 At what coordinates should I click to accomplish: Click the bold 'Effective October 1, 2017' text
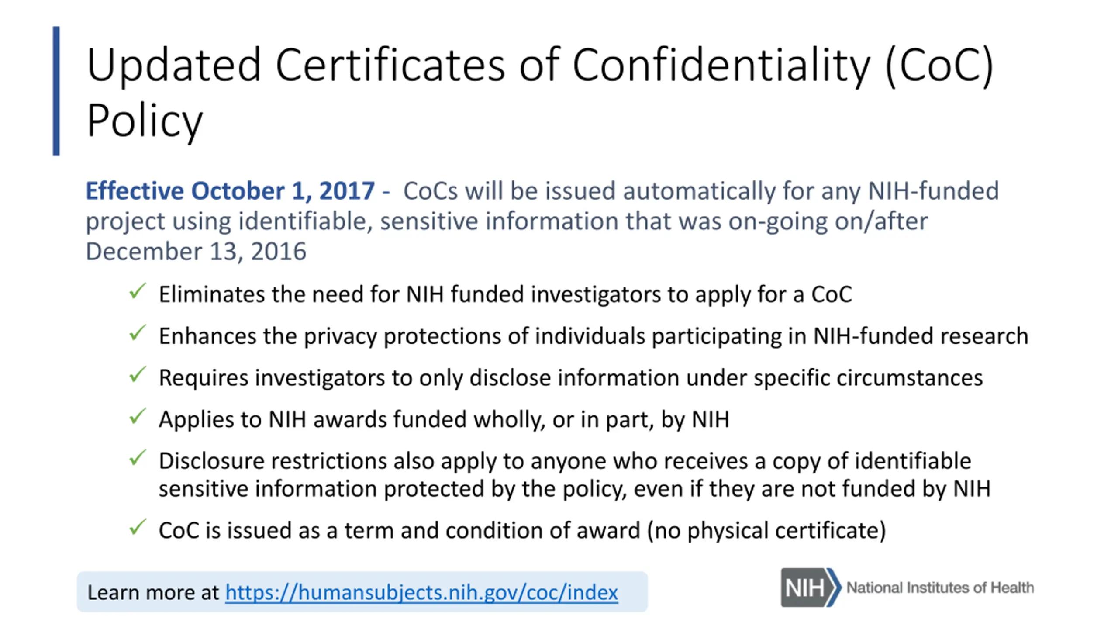tap(230, 191)
